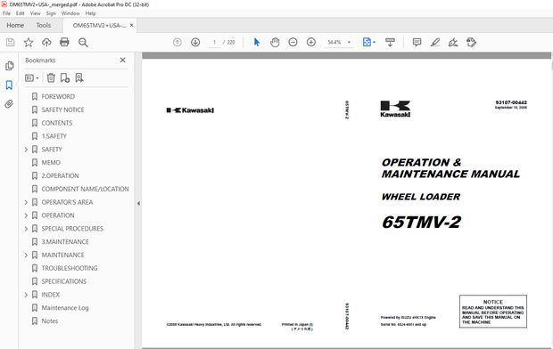Open the COMPONENT NAME/LOCATION bookmark
553x349 pixels.
click(x=85, y=189)
